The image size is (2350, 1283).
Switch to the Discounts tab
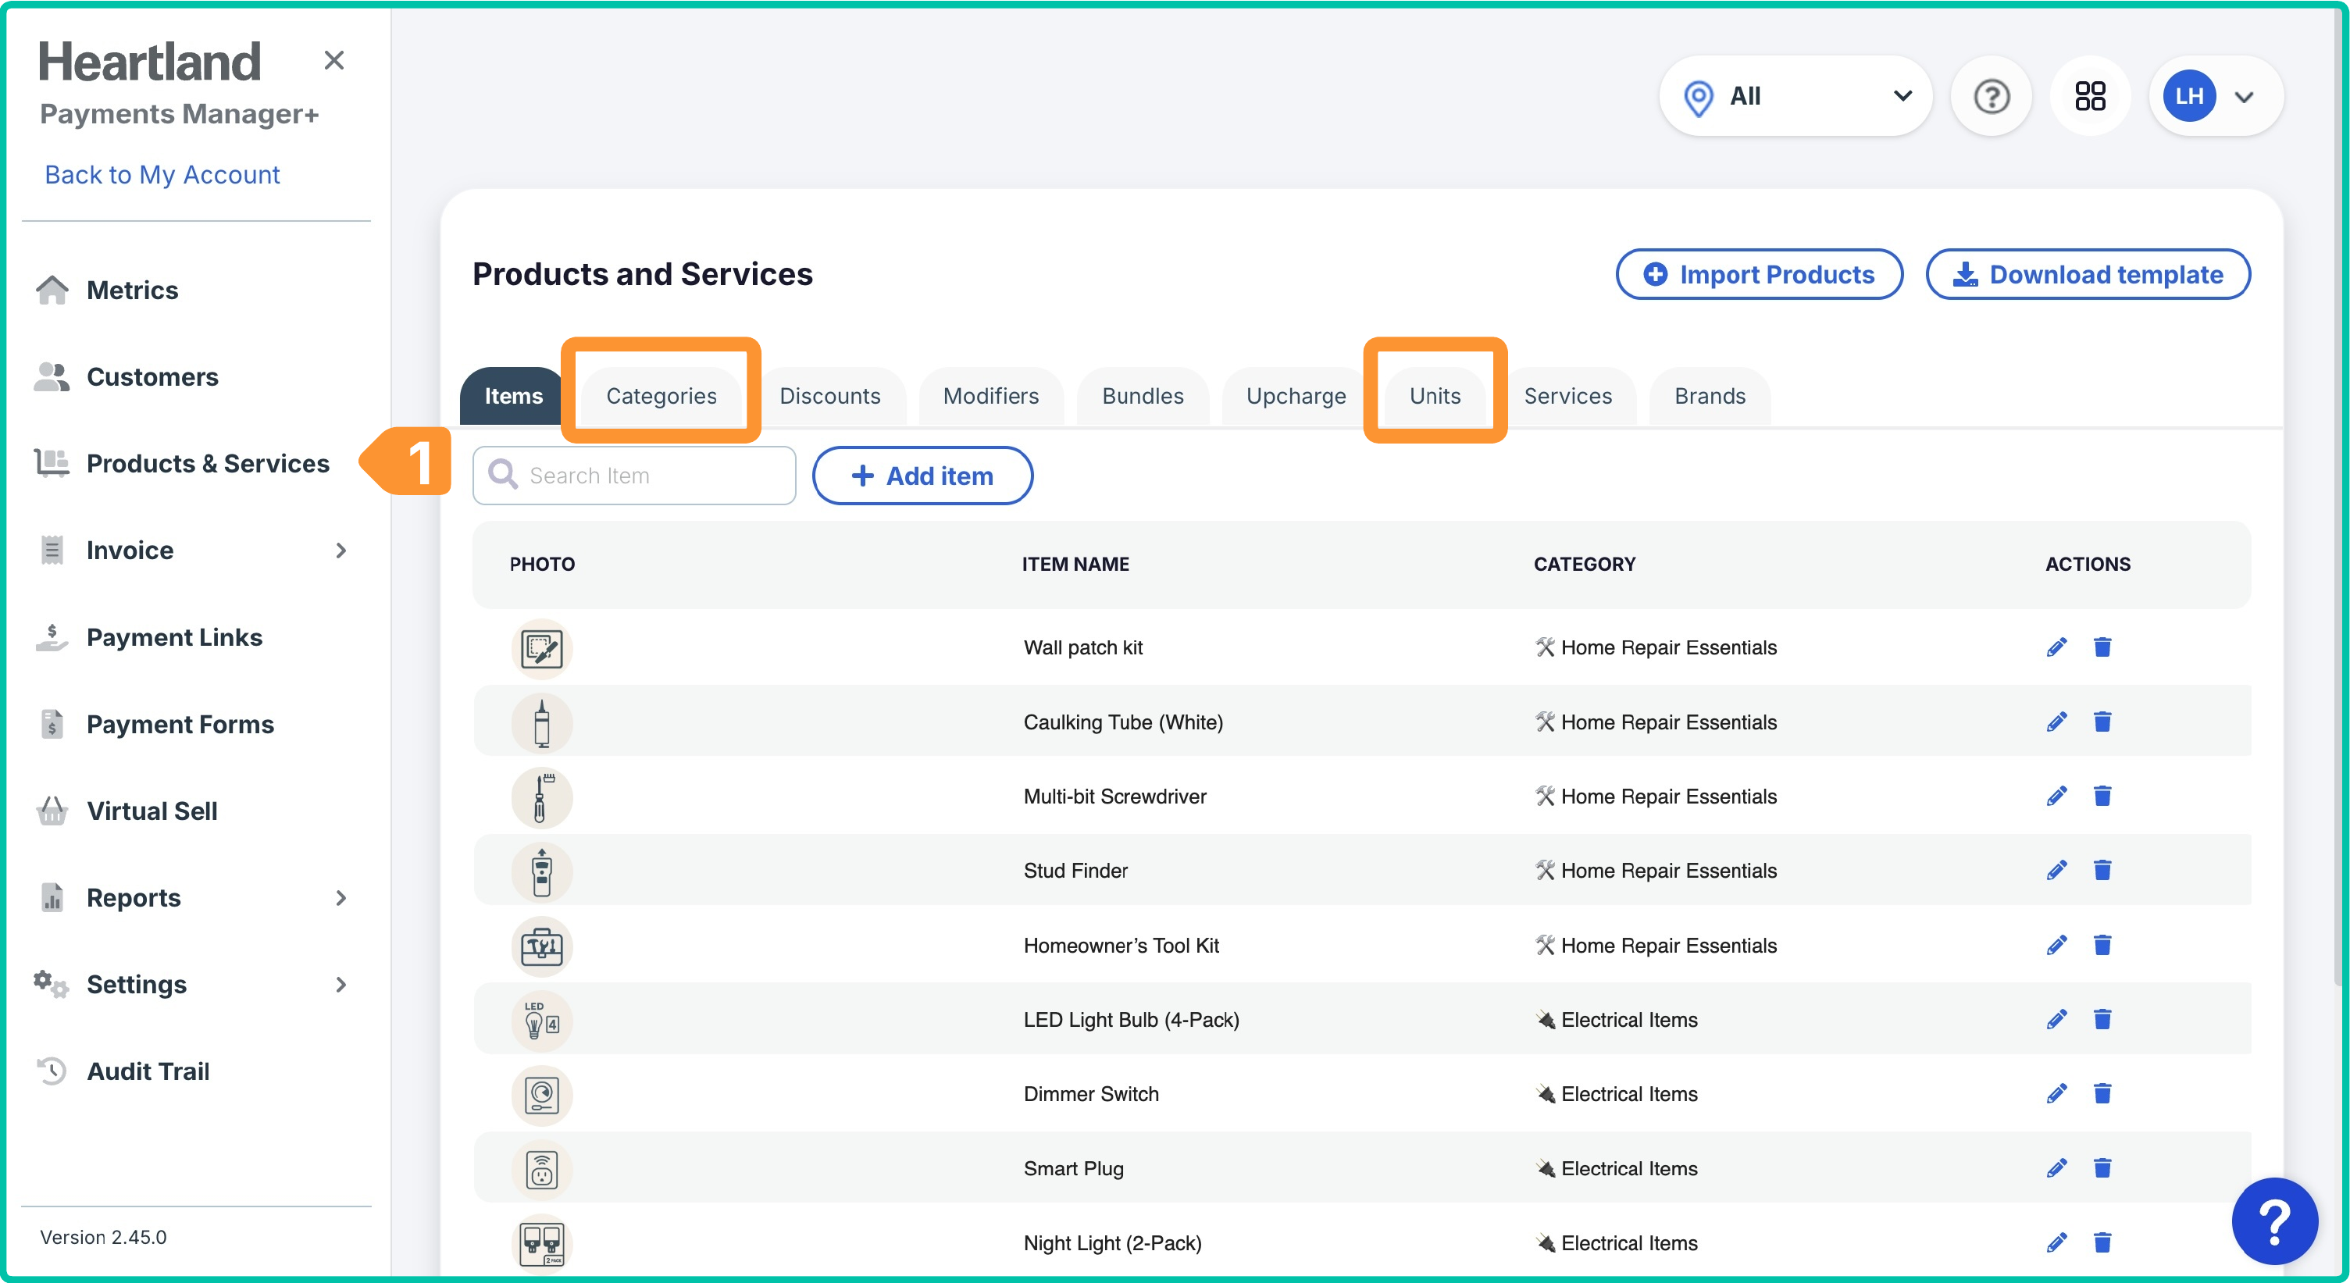tap(830, 397)
